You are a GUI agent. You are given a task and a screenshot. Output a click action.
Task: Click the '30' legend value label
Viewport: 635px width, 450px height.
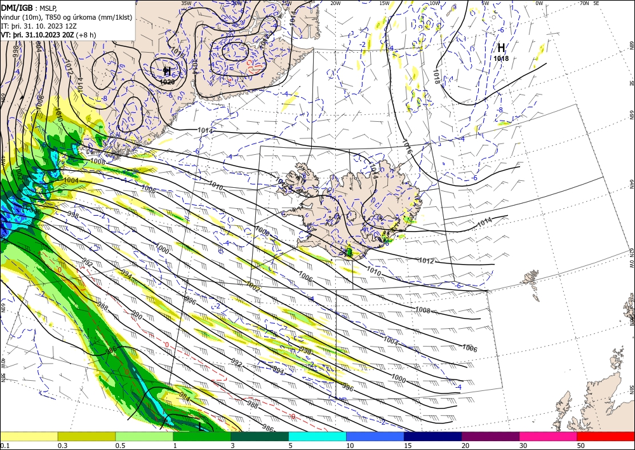click(524, 446)
